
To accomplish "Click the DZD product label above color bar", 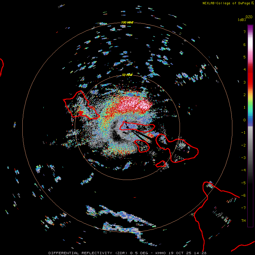I will pyautogui.click(x=249, y=17).
